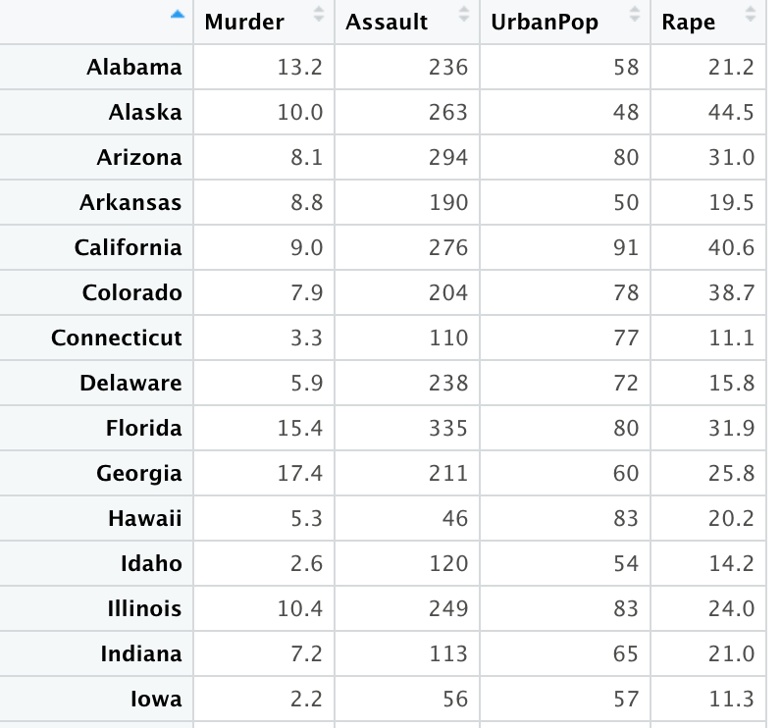Click Idaho's Murder value 2.6
This screenshot has height=728, width=781.
tap(307, 564)
